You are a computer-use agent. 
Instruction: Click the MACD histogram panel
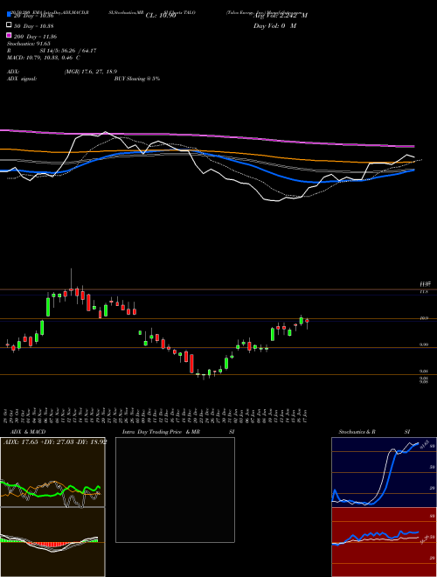point(52,542)
